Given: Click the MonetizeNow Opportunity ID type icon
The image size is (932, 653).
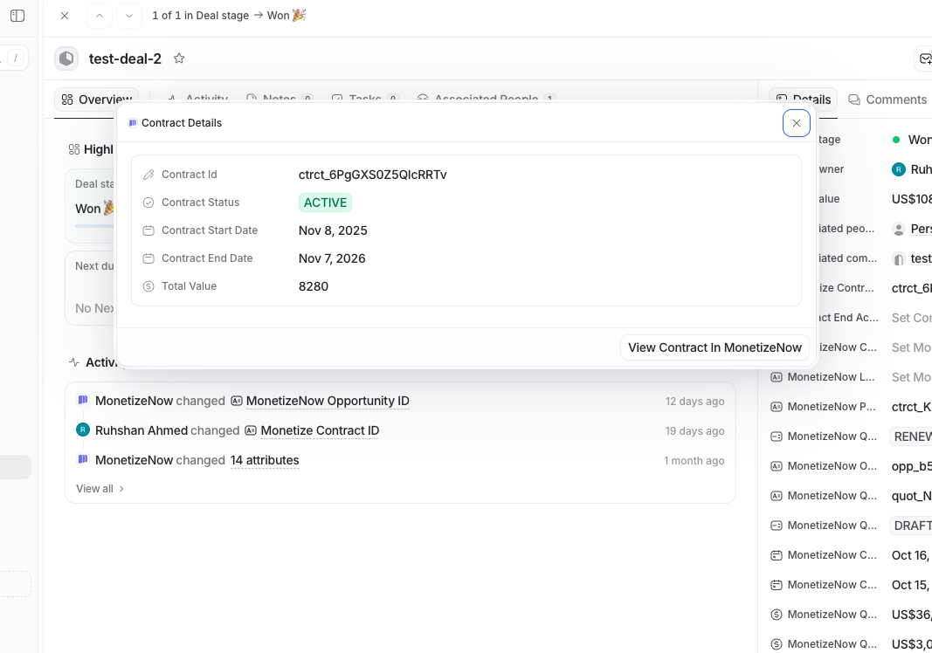Looking at the screenshot, I should click(237, 401).
